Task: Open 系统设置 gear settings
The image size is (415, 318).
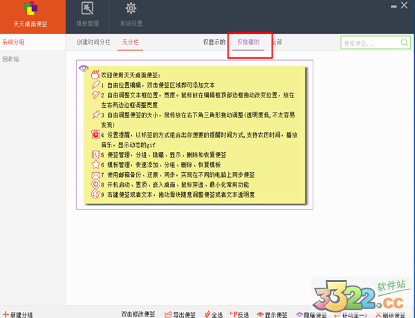Action: pos(131,14)
